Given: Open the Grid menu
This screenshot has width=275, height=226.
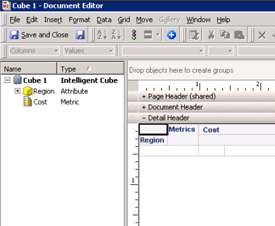Looking at the screenshot, I should 124,20.
